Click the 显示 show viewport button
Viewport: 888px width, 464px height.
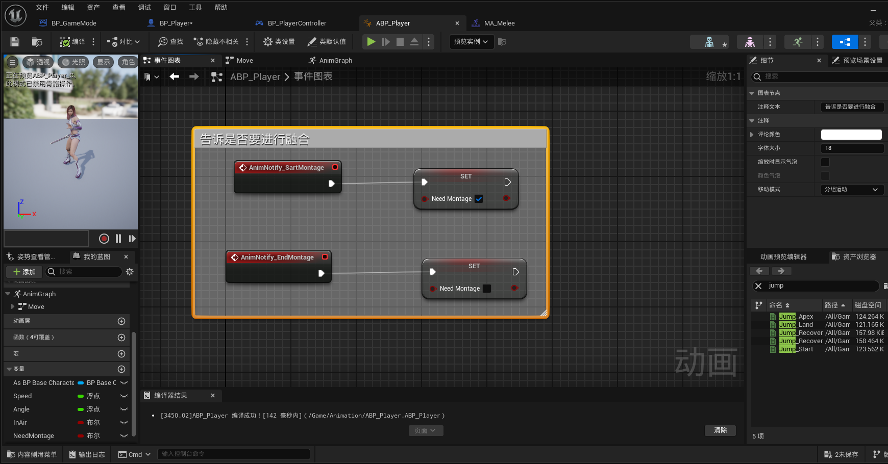click(x=104, y=62)
